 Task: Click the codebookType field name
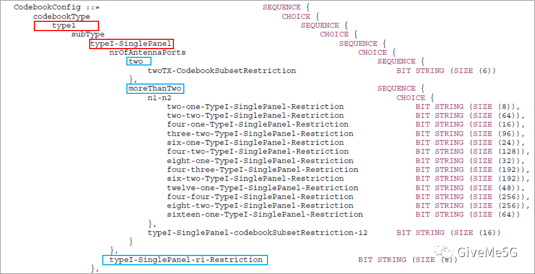(x=61, y=16)
